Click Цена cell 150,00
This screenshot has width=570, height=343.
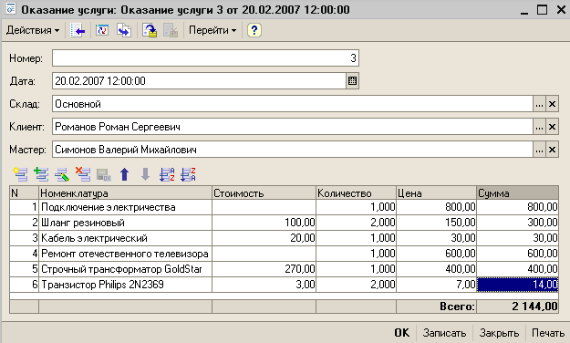coord(436,223)
